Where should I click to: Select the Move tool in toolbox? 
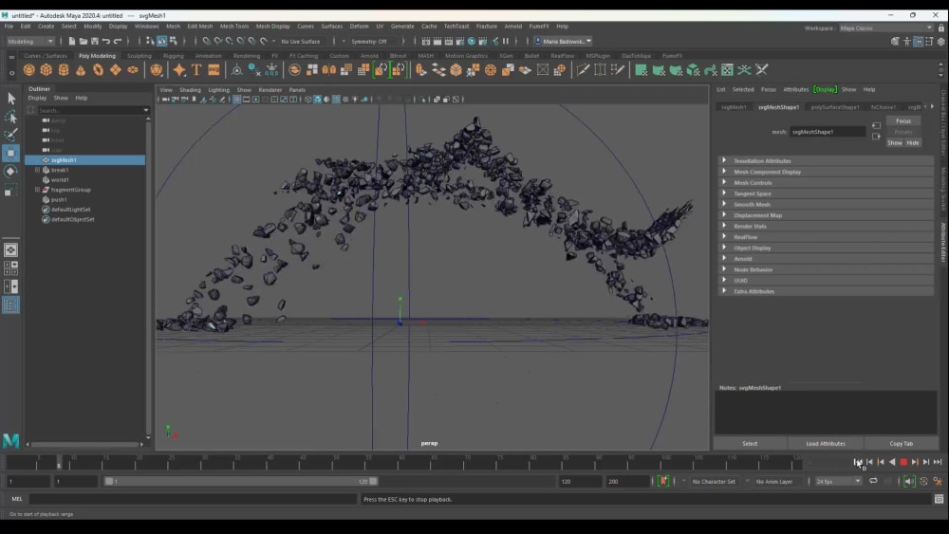(10, 153)
